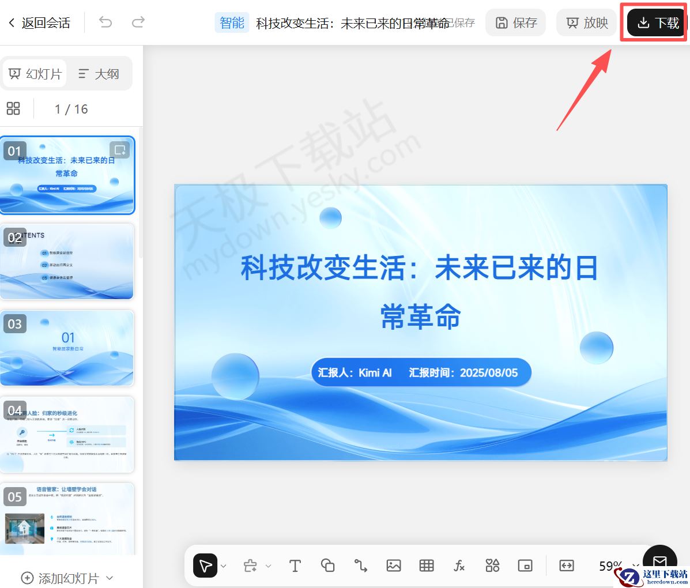690x588 pixels.
Task: Open the pointer tool dropdown arrow
Action: click(224, 566)
